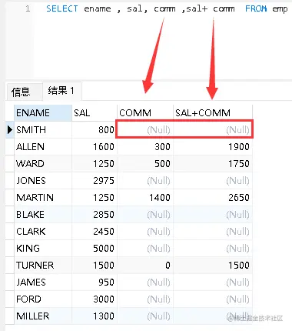Click ALLEN's salary value 1600
292x331 pixels.
[x=104, y=147]
